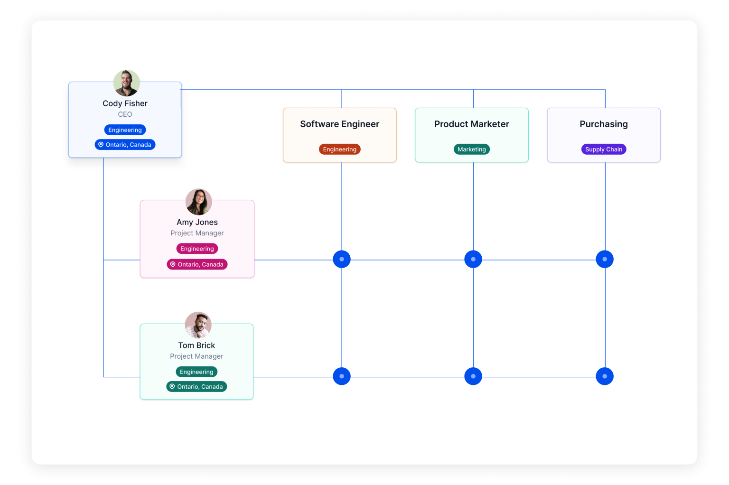Image resolution: width=729 pixels, height=485 pixels.
Task: Click the node linking Tom Brick and Software Engineer
Action: pos(342,376)
